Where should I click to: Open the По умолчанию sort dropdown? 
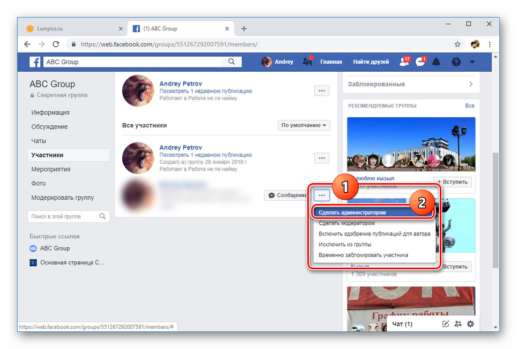click(304, 125)
